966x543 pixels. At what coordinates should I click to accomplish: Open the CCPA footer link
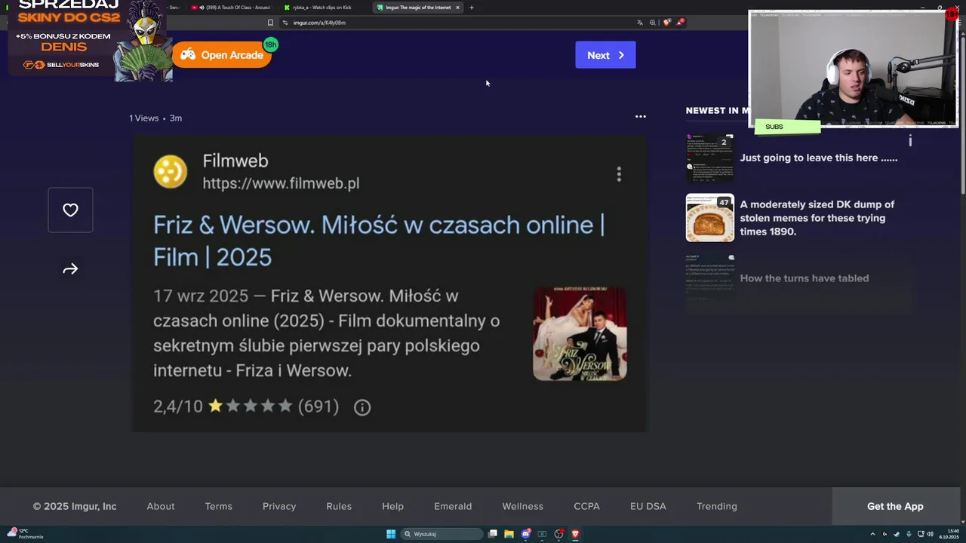pyautogui.click(x=586, y=507)
